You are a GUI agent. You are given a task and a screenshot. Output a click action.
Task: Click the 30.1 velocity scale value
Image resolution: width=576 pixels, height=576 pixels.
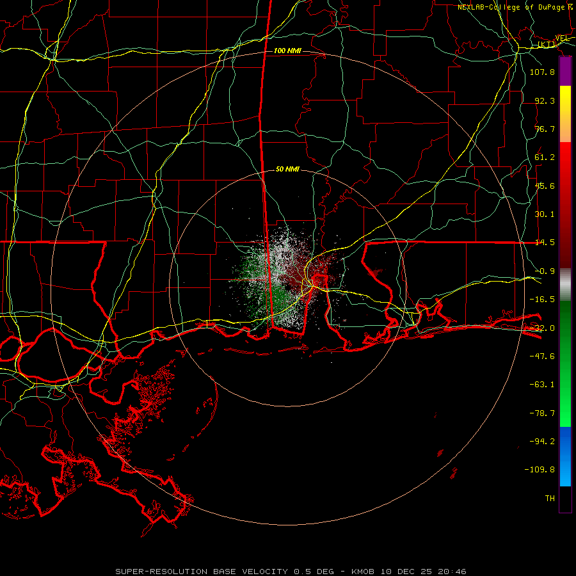click(545, 214)
